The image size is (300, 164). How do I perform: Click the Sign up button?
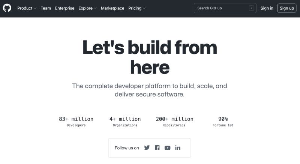(x=287, y=8)
